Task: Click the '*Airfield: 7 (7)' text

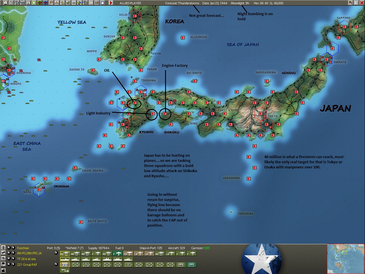Action: (x=74, y=248)
